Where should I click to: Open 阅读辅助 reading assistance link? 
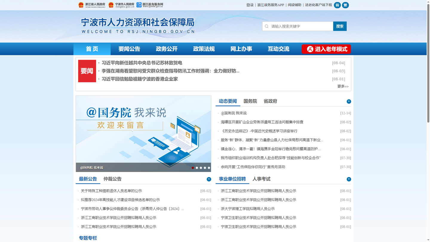point(295,5)
